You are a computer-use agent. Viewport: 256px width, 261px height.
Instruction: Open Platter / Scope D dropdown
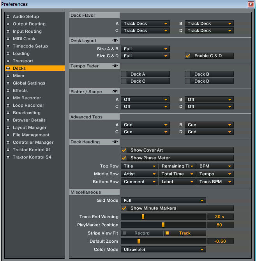pos(209,106)
